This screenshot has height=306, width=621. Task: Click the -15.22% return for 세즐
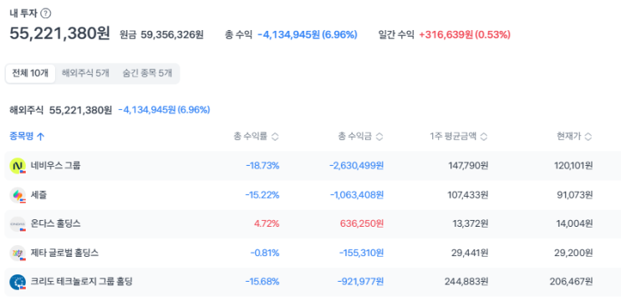click(x=262, y=195)
